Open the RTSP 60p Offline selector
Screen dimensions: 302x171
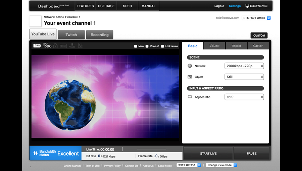[x=256, y=18]
